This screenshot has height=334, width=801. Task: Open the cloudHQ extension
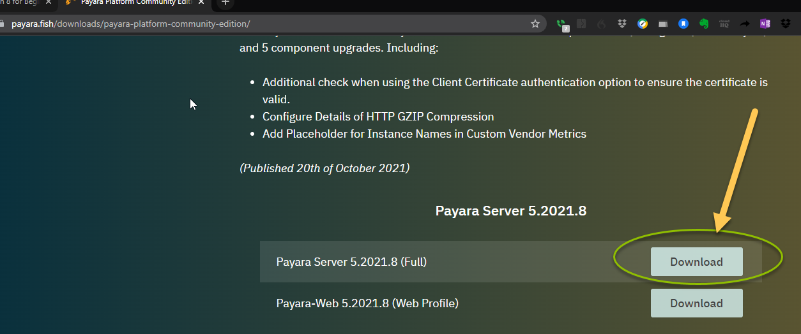[724, 24]
